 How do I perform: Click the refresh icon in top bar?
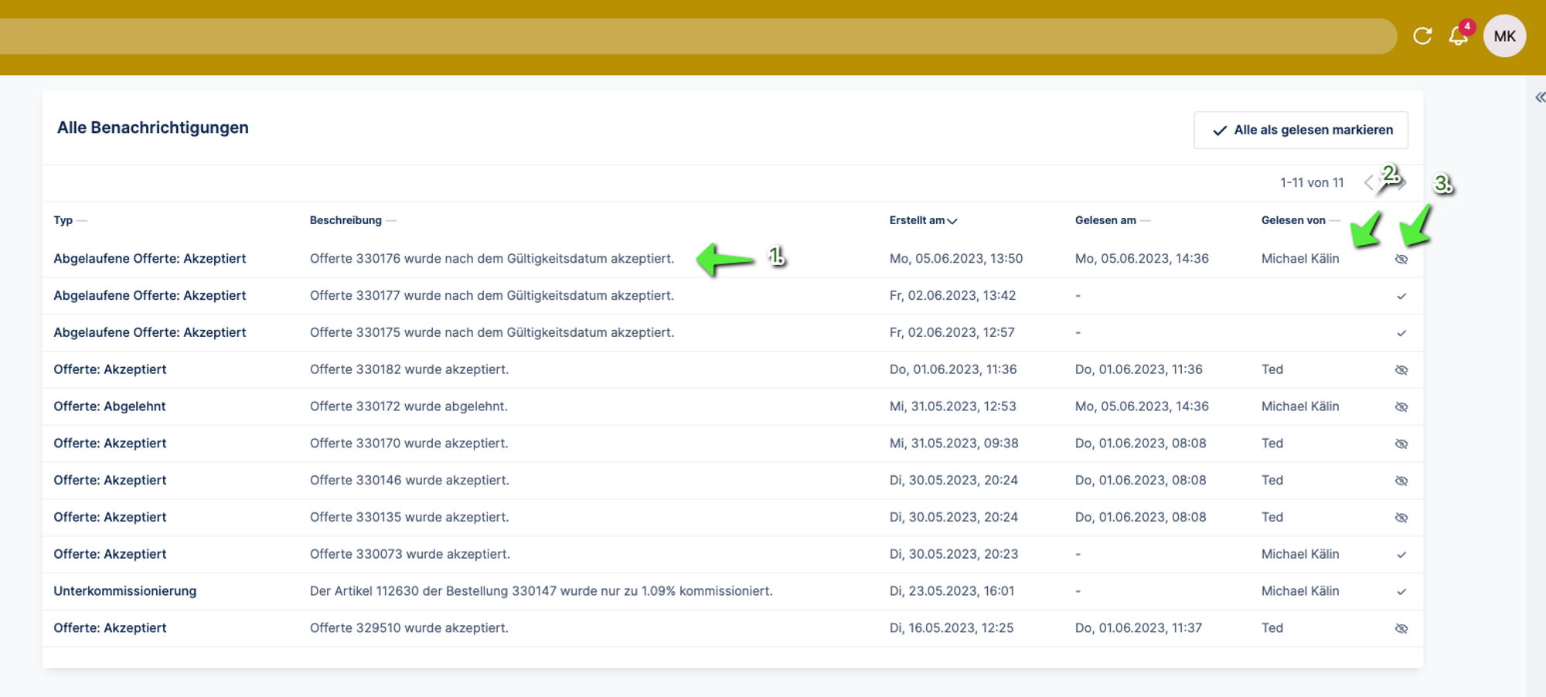pos(1422,36)
